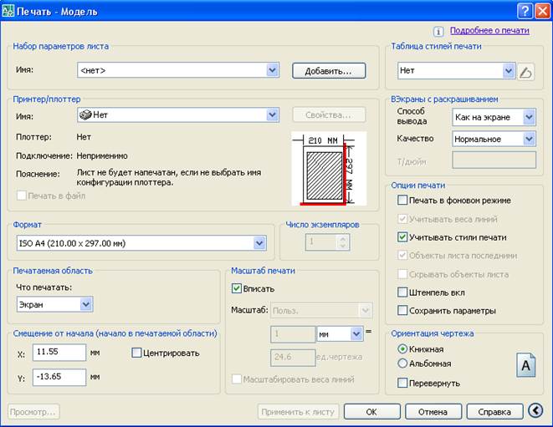The image size is (553, 427).
Task: Click the AutoCAD icon in the title bar
Action: [x=8, y=11]
